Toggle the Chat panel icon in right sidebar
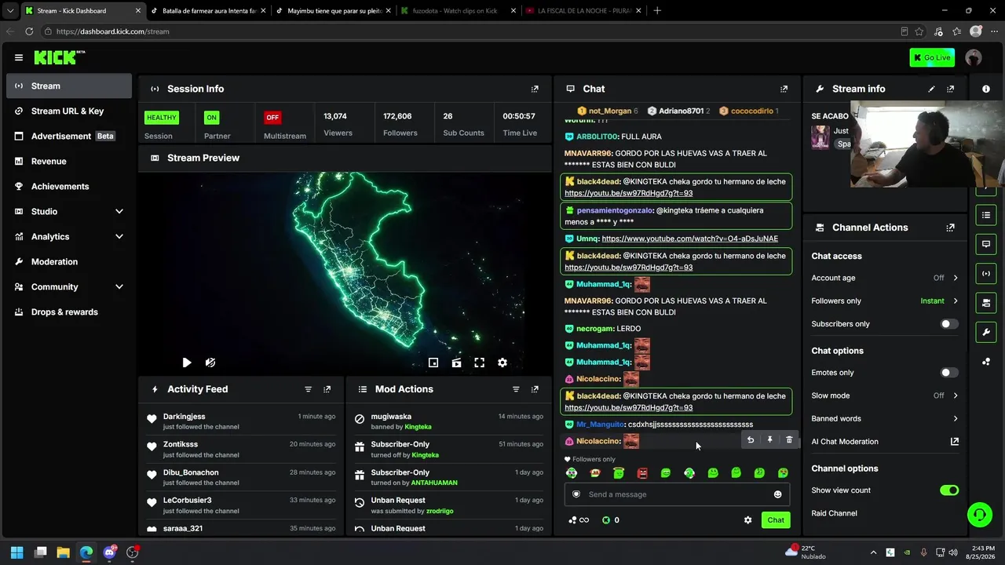The image size is (1005, 565). tap(986, 244)
